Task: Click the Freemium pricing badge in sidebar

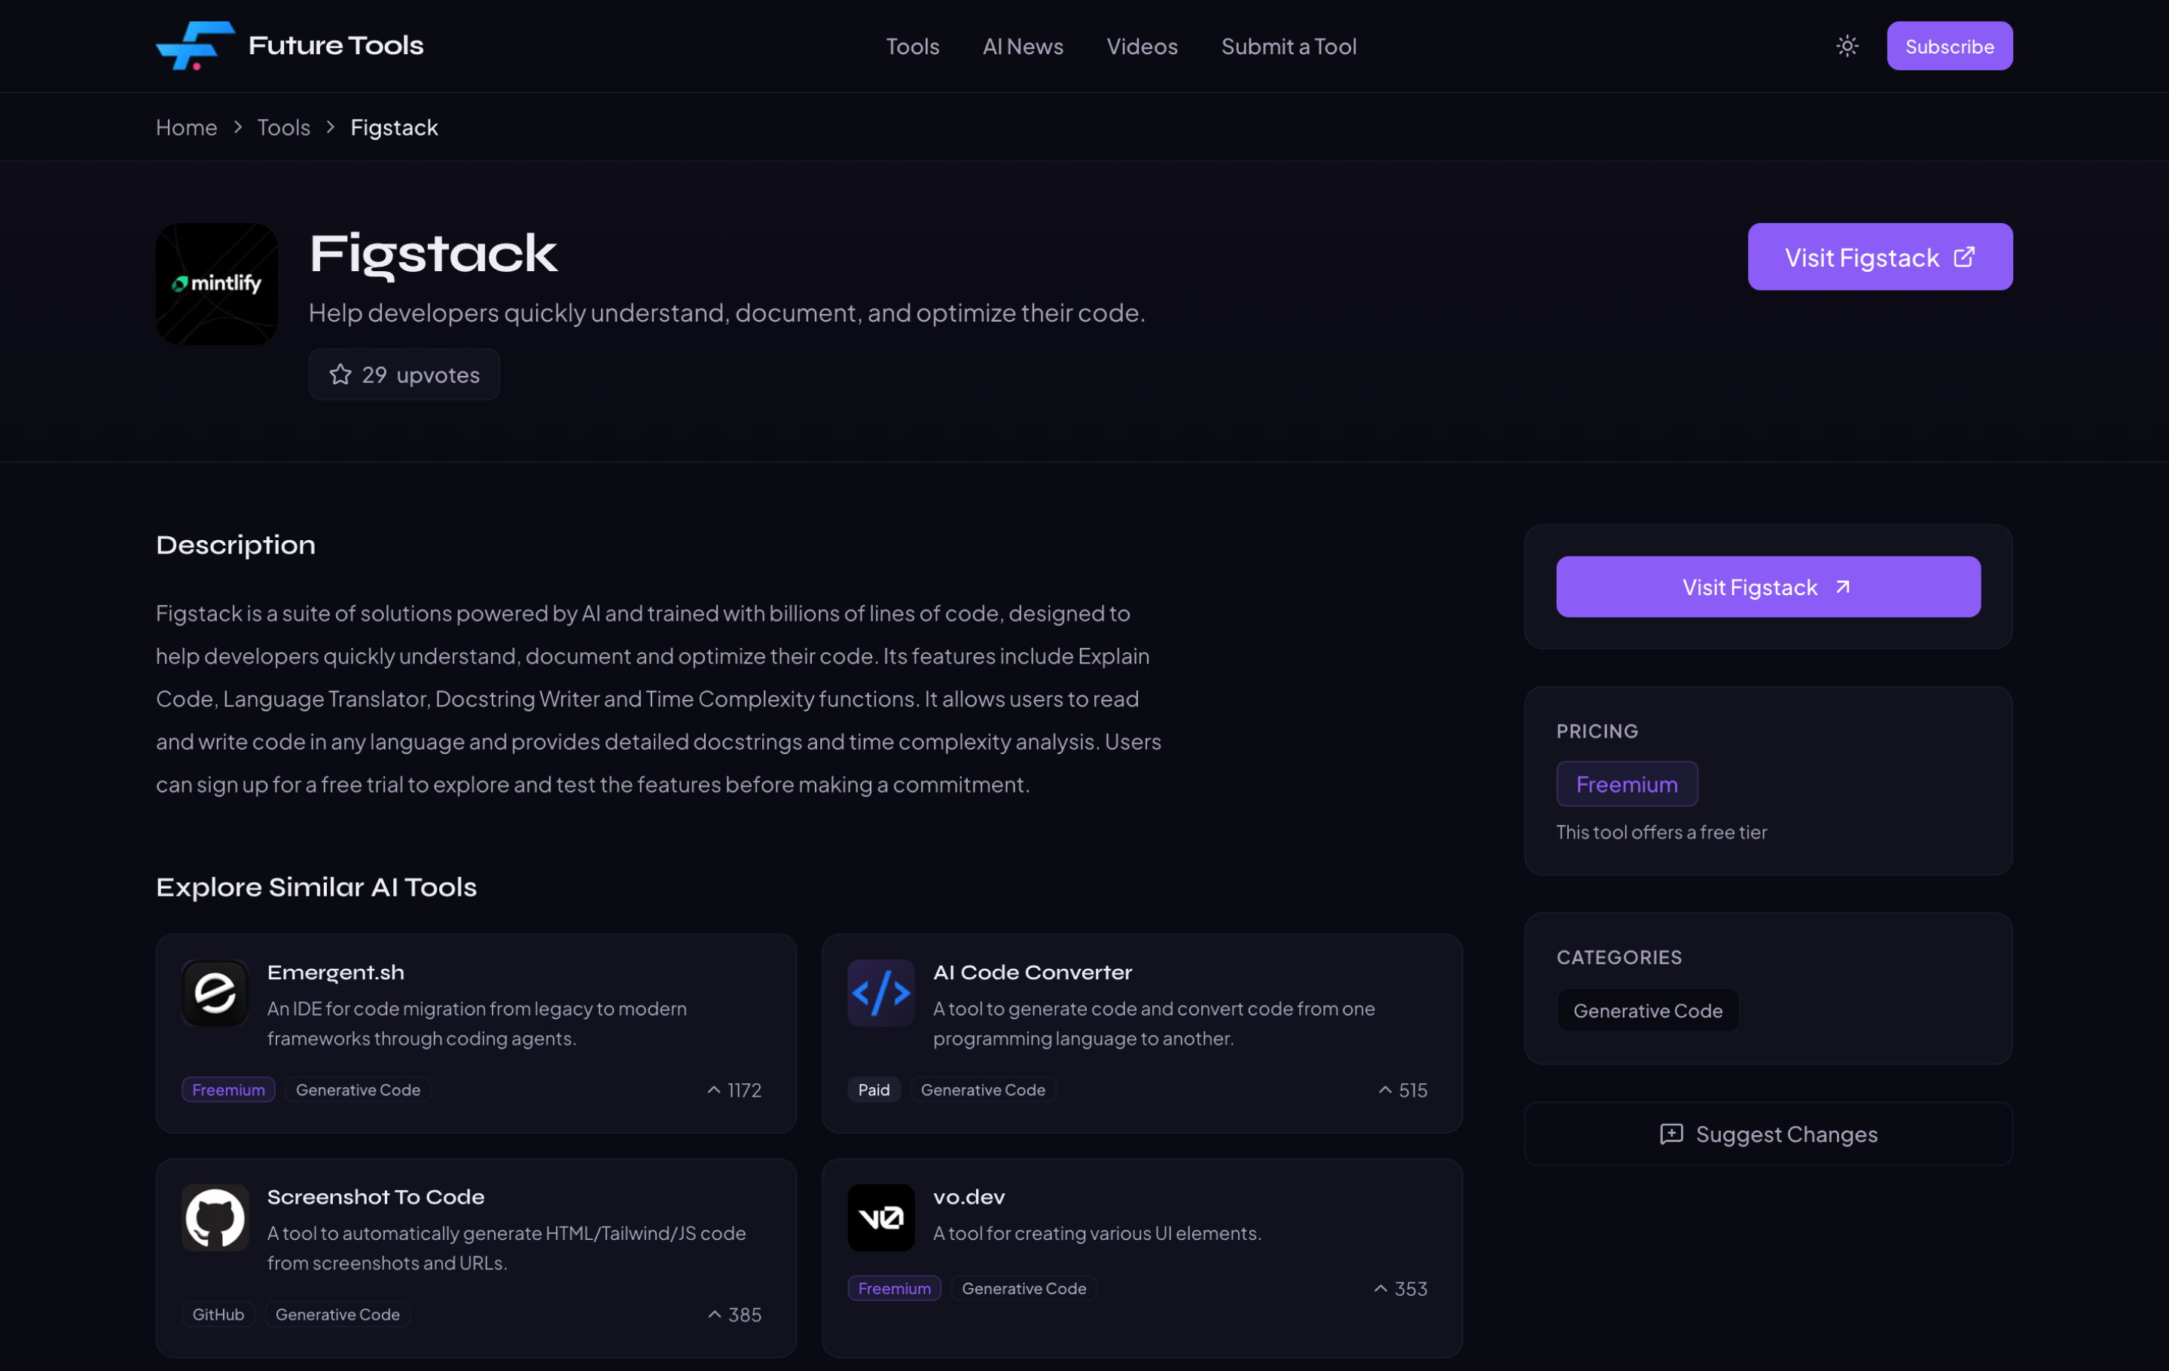Action: point(1627,783)
